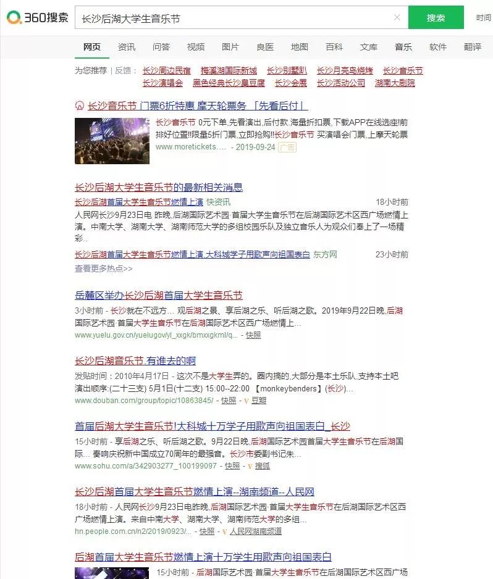
Task: Click the 快资讯 source label
Action: pyautogui.click(x=219, y=202)
